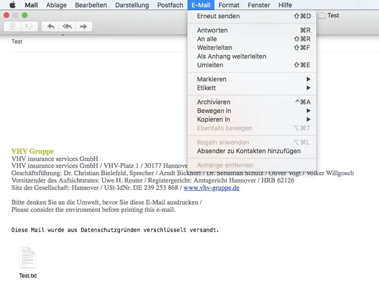This screenshot has width=379, height=290.
Task: Click the red close window button
Action: click(7, 15)
